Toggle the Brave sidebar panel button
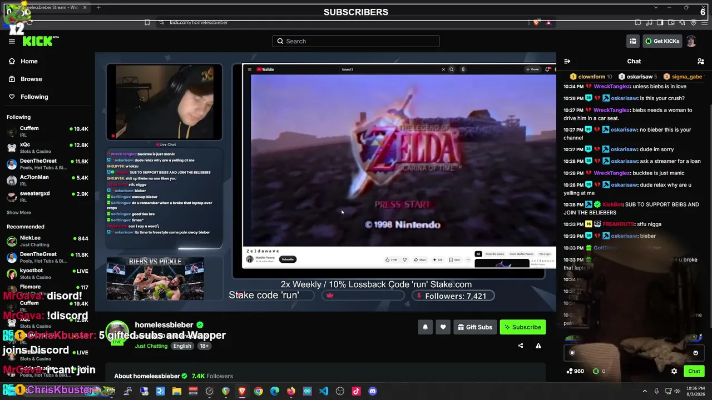 point(660,22)
